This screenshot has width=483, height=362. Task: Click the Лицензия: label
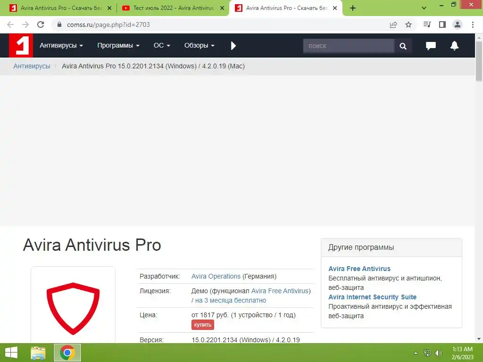click(x=155, y=291)
